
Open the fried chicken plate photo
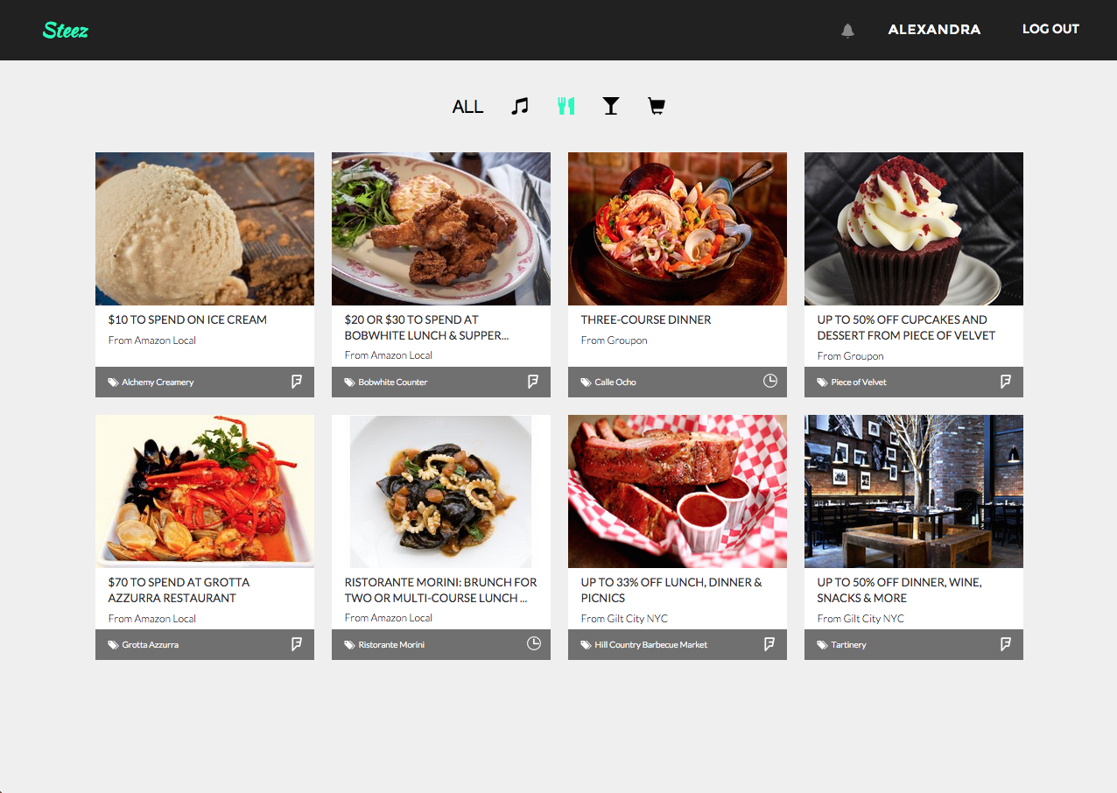(x=441, y=228)
